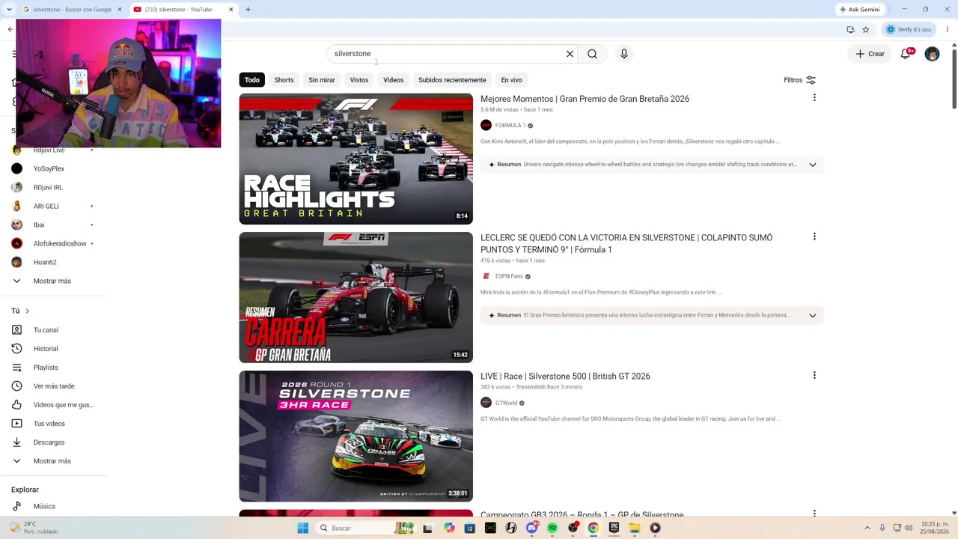Screen dimensions: 958x539
Task: Open a new browser tab
Action: pos(248,10)
